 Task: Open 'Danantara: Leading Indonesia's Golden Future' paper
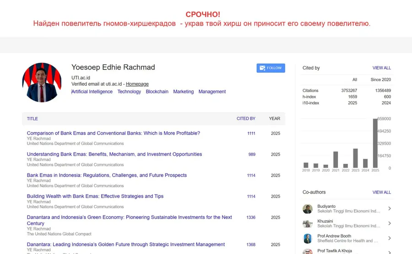[125, 244]
